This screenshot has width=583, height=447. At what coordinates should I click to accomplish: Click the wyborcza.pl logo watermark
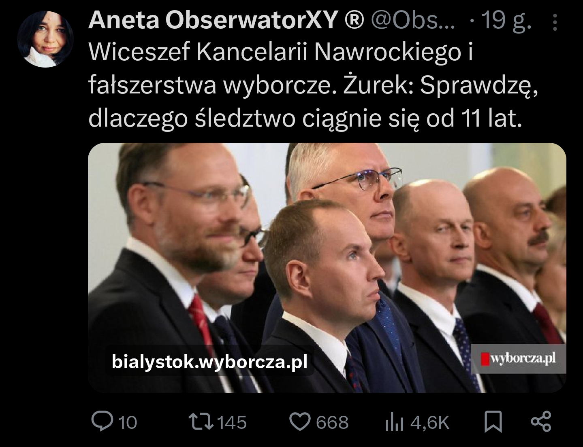(518, 358)
